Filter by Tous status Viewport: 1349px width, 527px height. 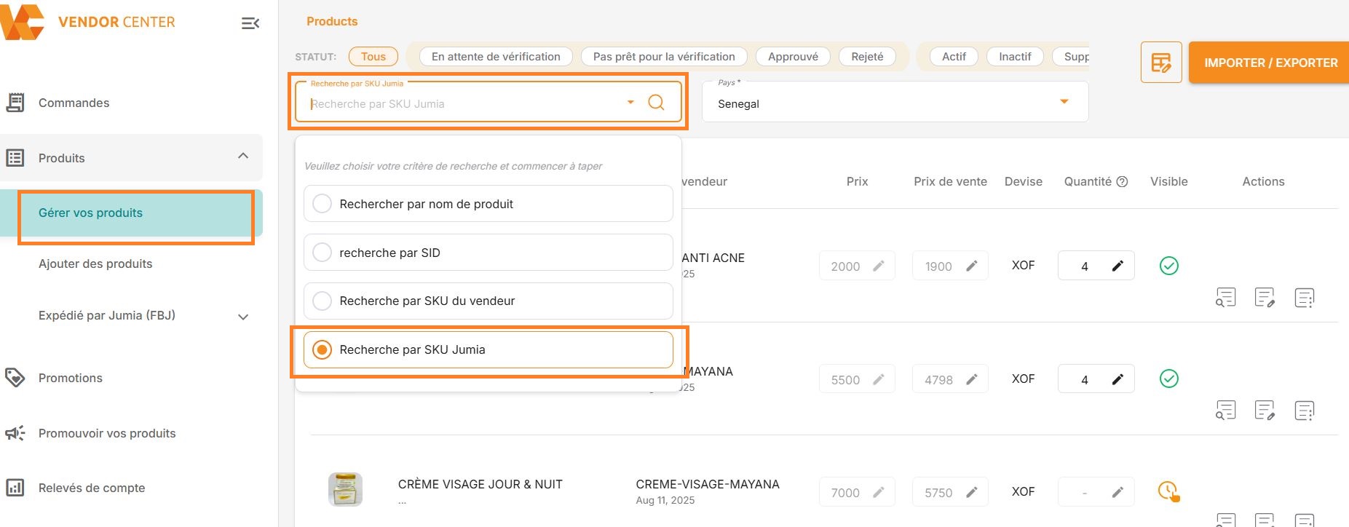coord(373,57)
